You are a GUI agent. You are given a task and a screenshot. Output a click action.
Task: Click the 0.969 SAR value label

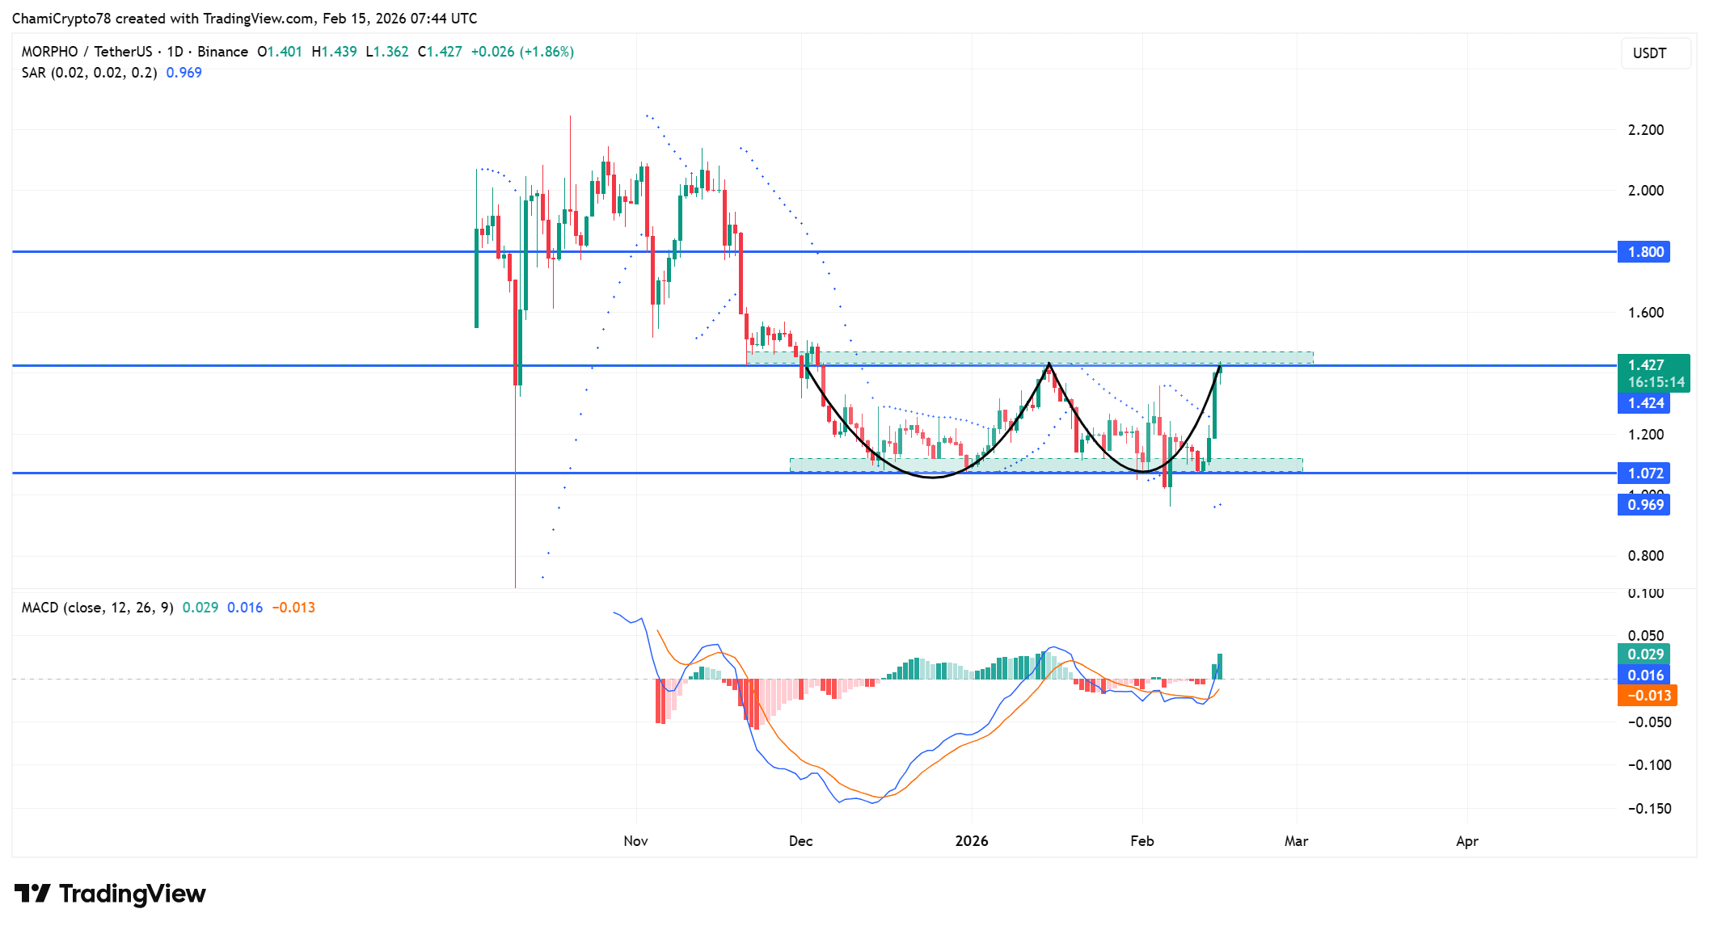coord(1644,505)
